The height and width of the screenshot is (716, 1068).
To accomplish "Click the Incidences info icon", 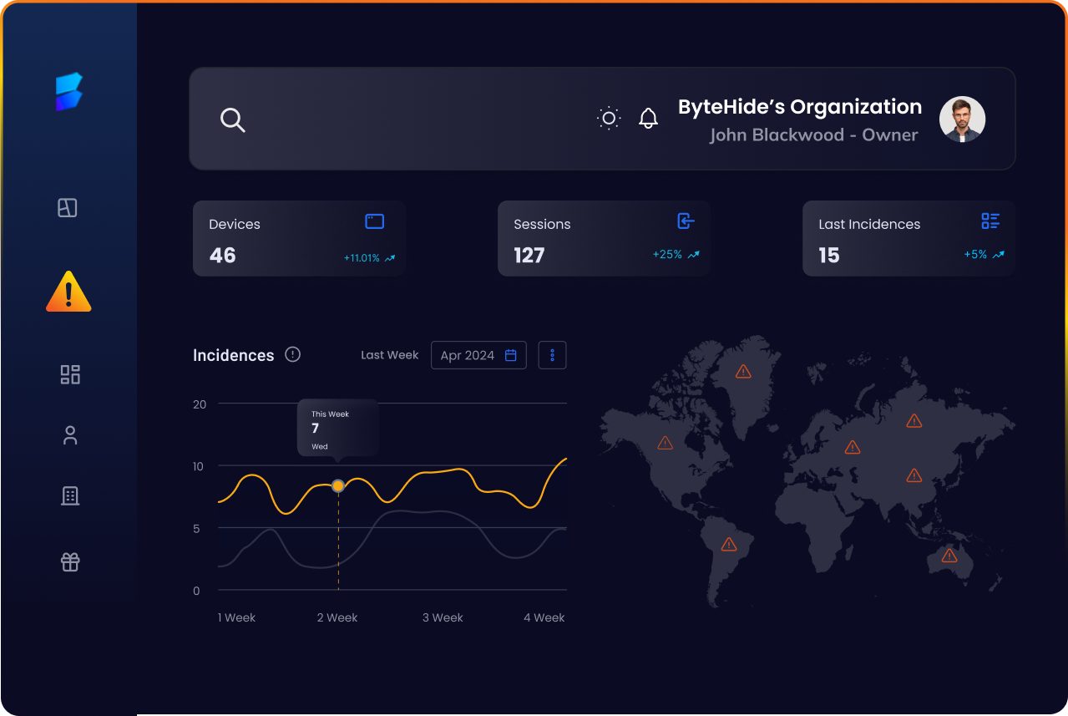I will coord(292,354).
